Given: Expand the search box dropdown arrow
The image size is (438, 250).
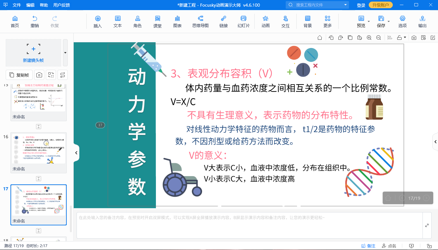Looking at the screenshot, I should click(345, 5).
